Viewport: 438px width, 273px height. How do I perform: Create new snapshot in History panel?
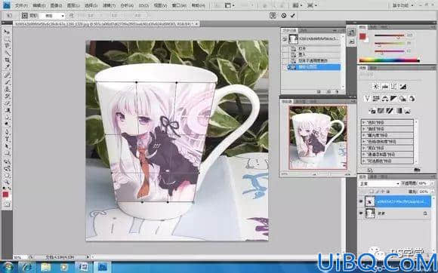328,91
